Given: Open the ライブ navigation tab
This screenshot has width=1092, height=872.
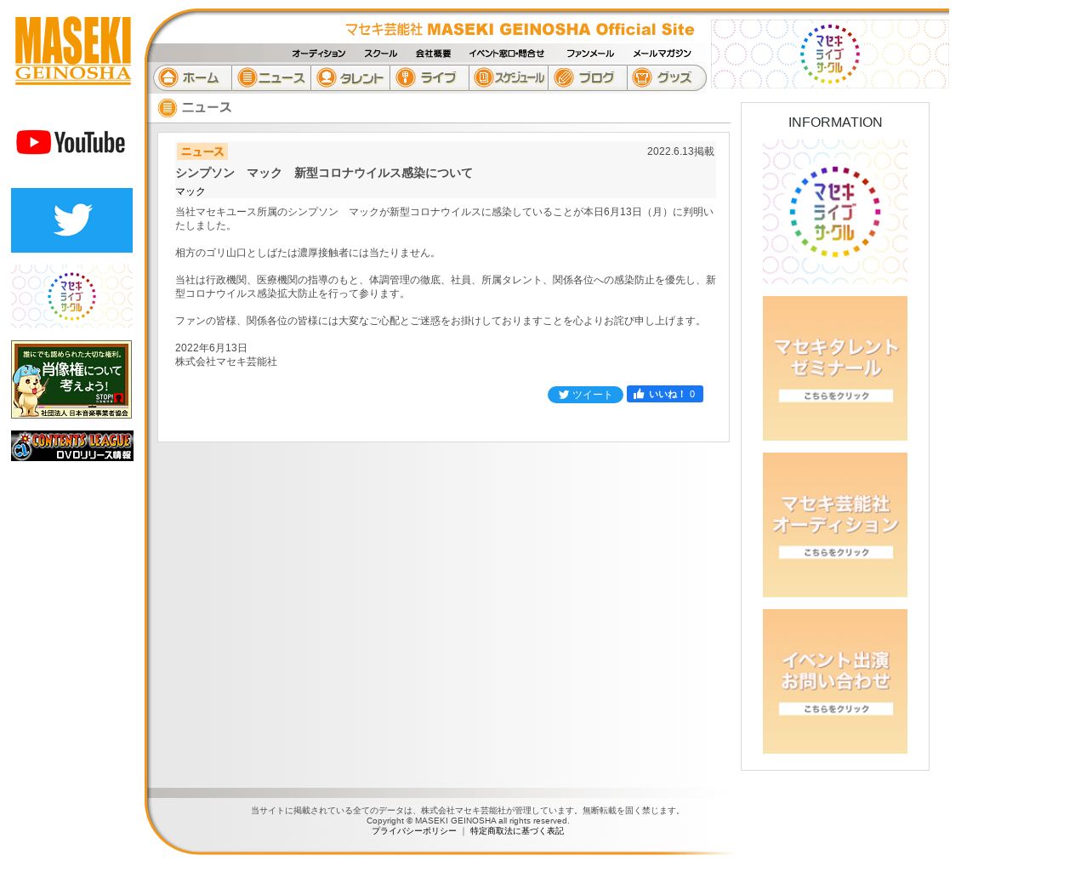Looking at the screenshot, I should [429, 78].
